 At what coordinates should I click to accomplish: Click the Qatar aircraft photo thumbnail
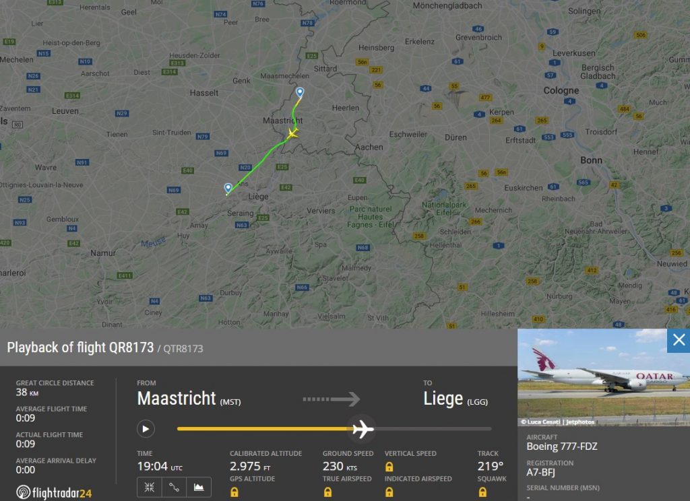tap(604, 377)
